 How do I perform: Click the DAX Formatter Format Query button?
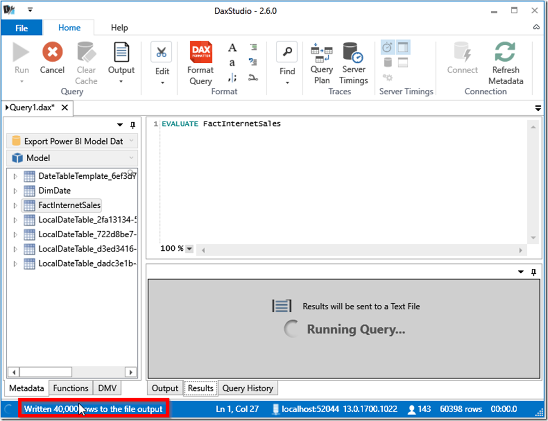[200, 63]
